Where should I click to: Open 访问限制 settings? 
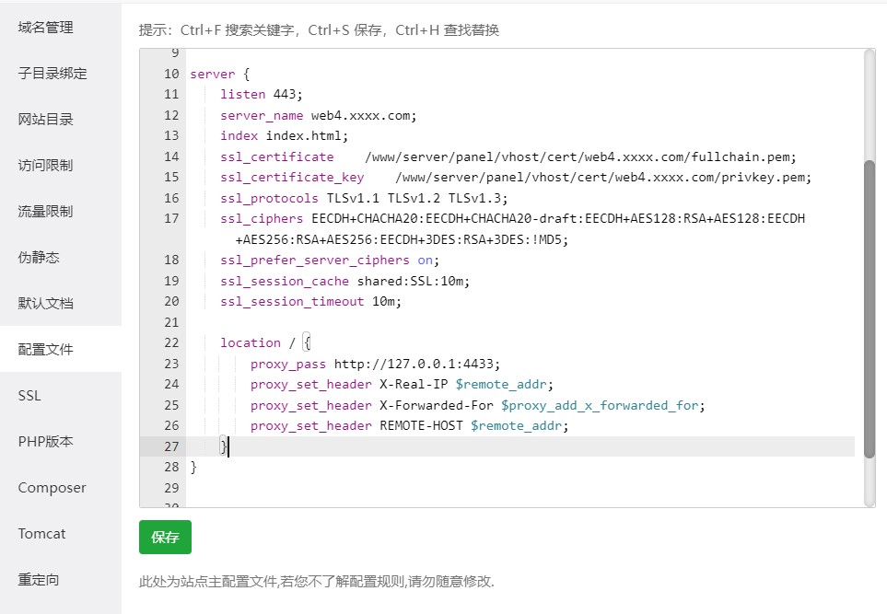click(46, 166)
